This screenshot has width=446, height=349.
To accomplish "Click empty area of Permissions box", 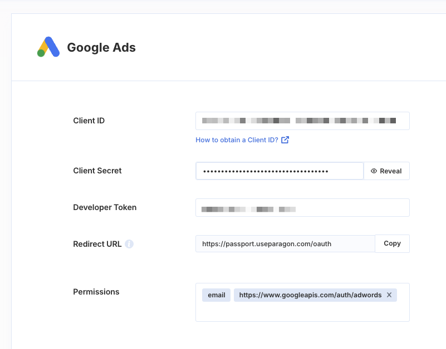I will click(x=302, y=311).
